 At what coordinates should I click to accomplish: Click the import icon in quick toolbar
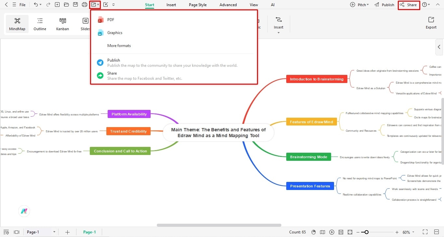tap(105, 5)
